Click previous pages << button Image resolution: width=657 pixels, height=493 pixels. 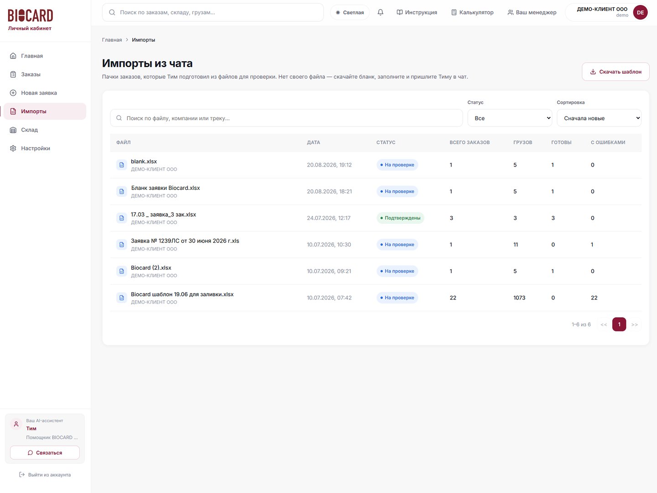pos(604,324)
